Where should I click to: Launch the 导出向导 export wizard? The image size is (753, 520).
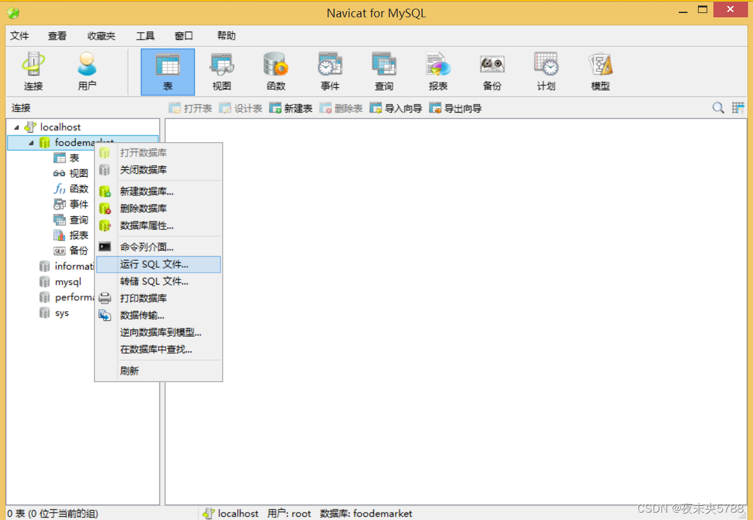(456, 108)
